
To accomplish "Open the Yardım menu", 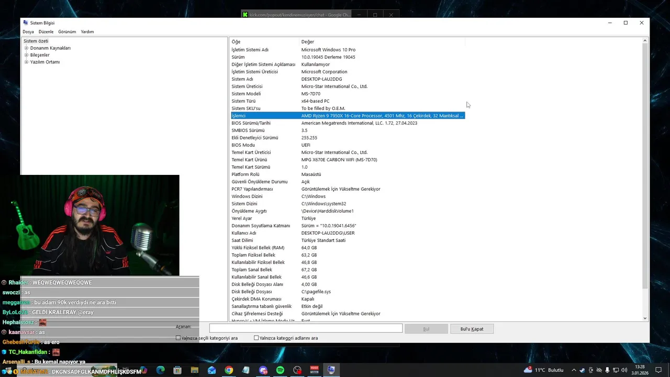I will [x=87, y=32].
